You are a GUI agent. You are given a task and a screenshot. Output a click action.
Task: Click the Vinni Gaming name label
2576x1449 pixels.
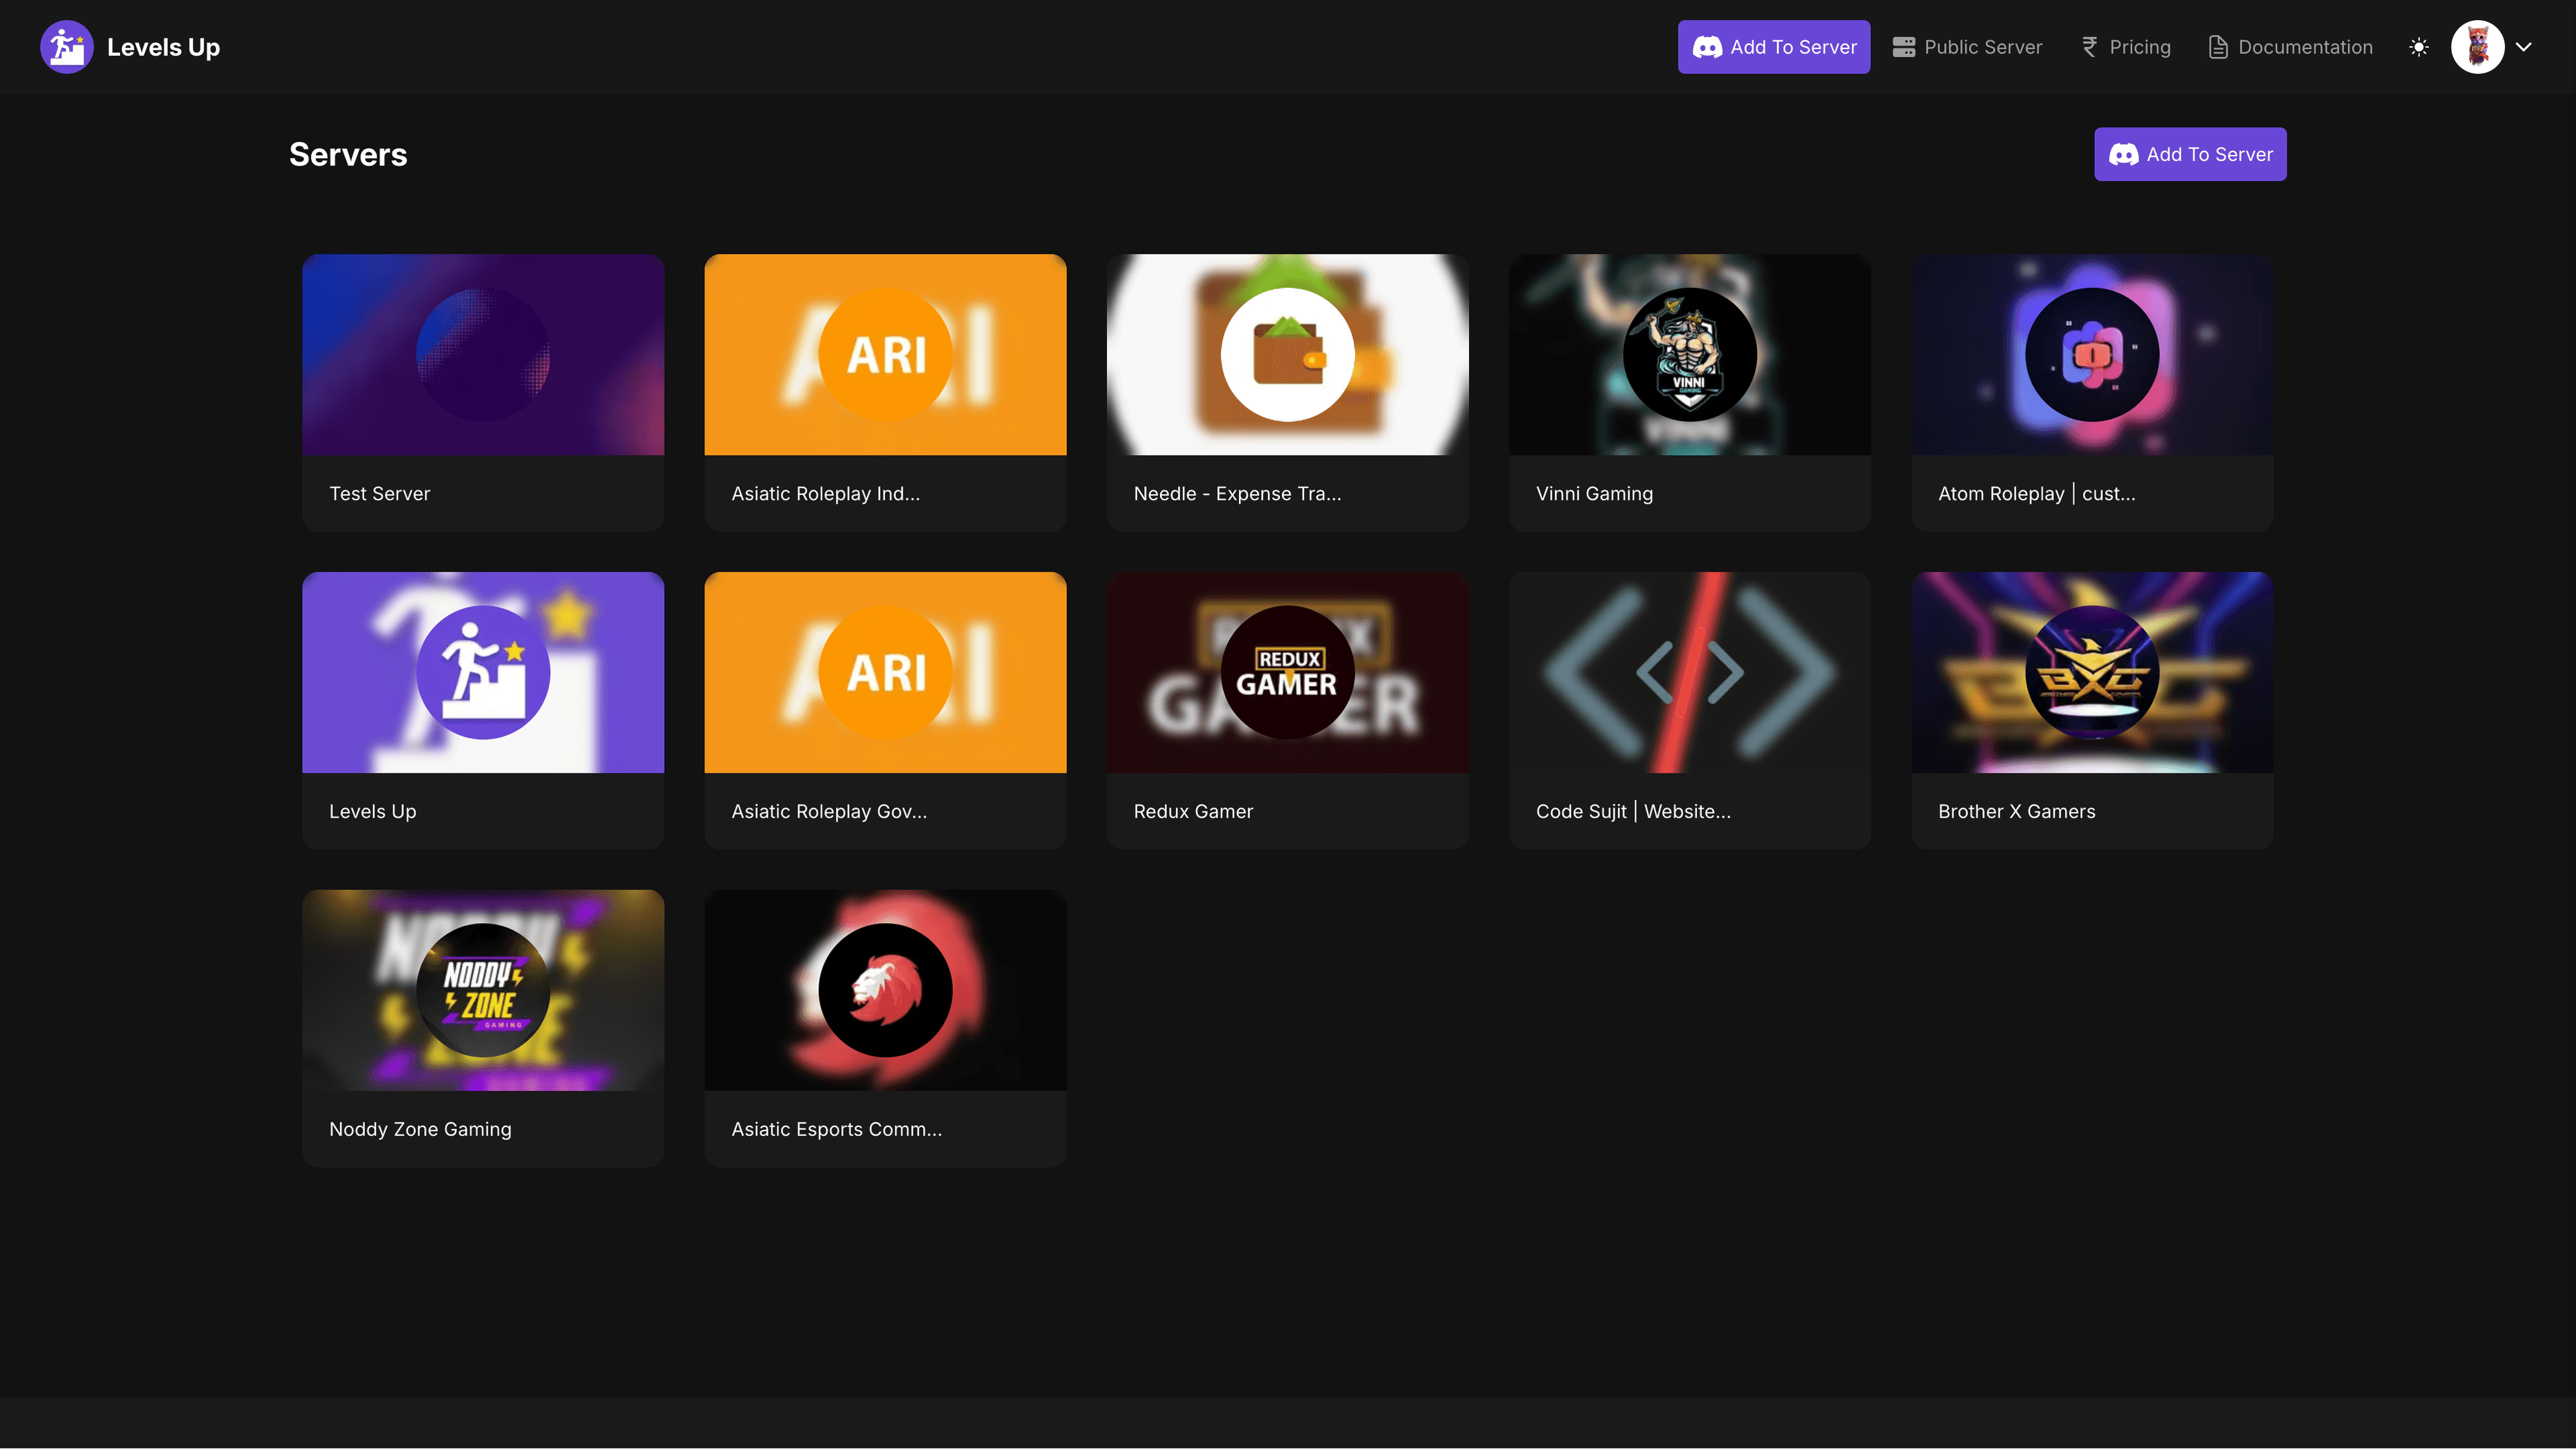point(1595,494)
